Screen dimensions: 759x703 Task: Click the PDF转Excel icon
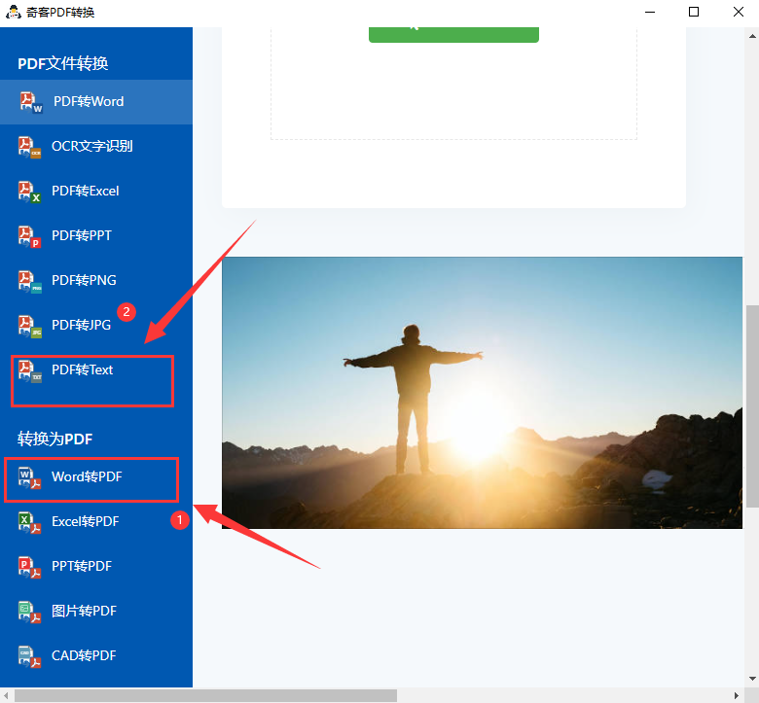click(29, 192)
